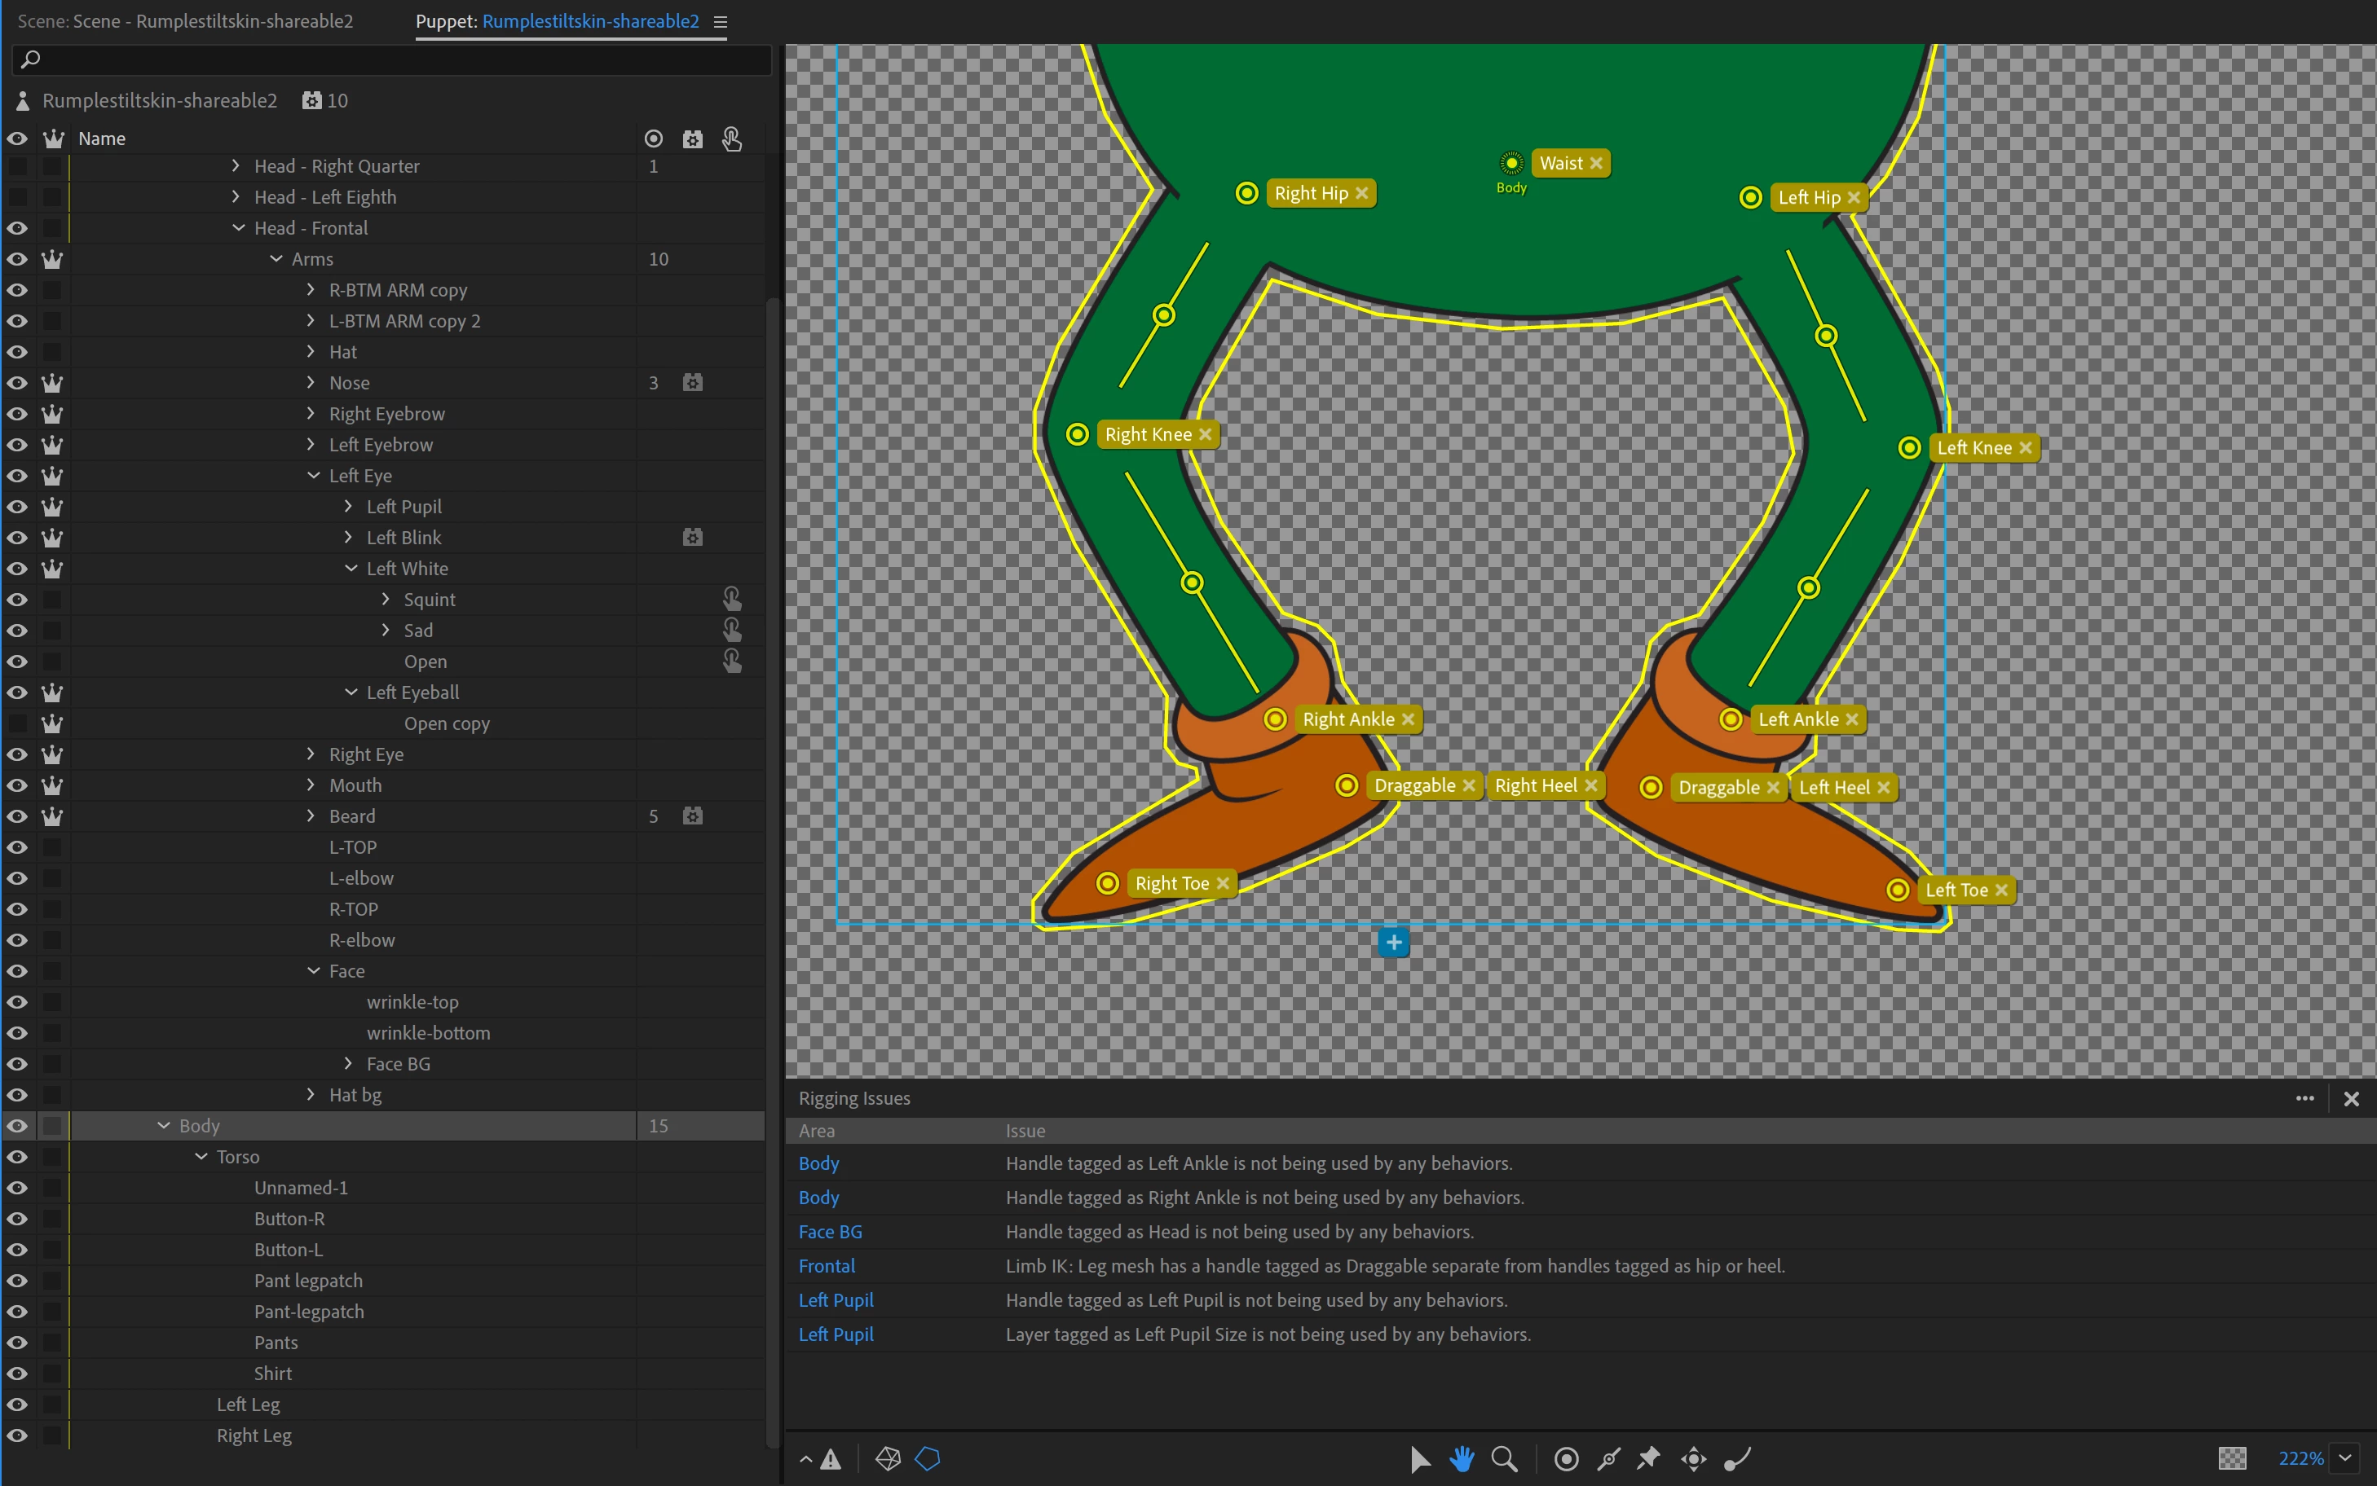Screen dimensions: 2377x1486
Task: Toggle transparency grid checkerboard icon
Action: point(2232,1458)
